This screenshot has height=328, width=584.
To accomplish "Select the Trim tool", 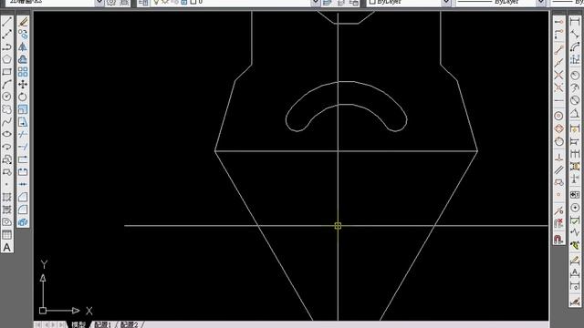I will tap(23, 135).
